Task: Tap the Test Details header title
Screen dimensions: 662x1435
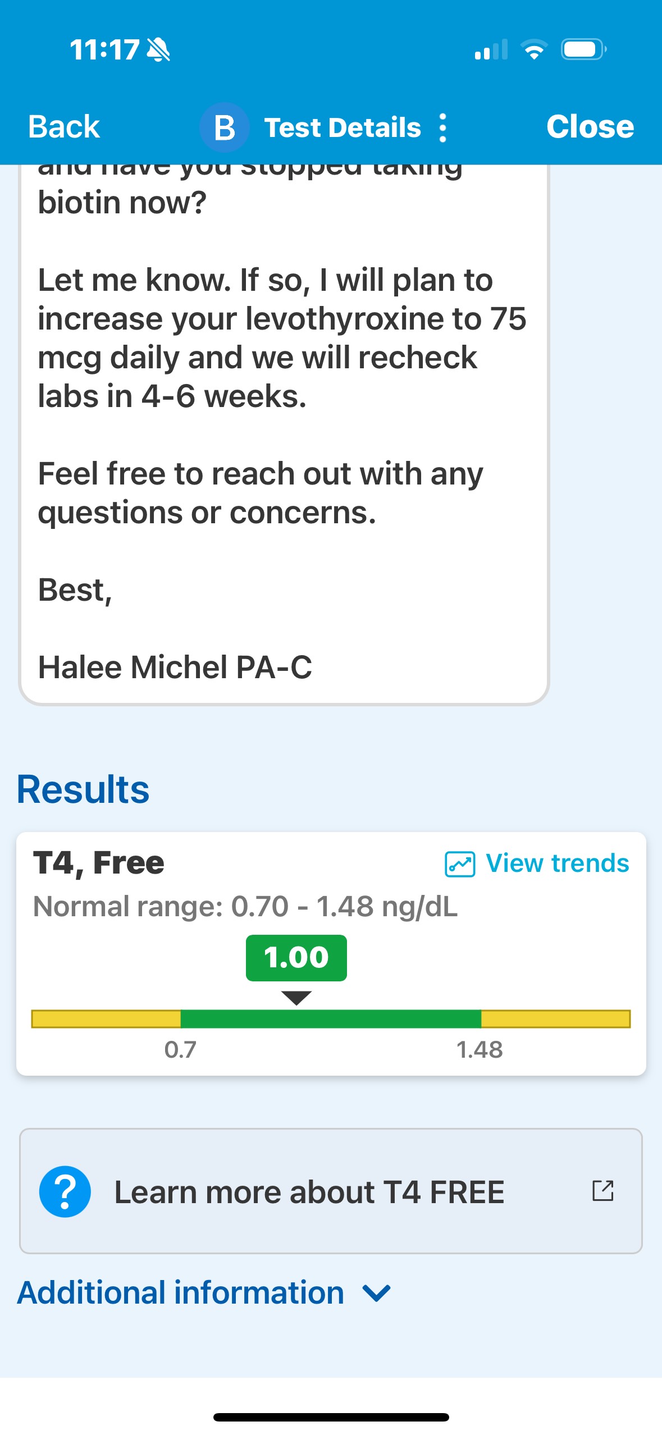Action: pyautogui.click(x=343, y=128)
